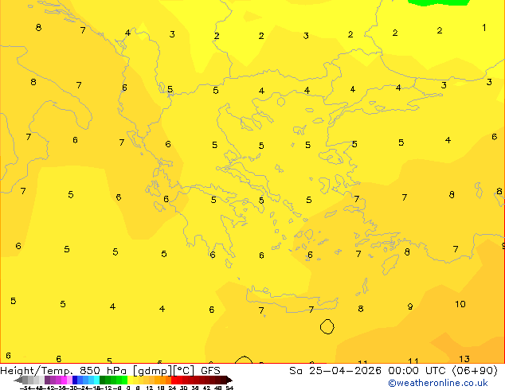Image resolution: width=505 pixels, height=390 pixels.
Task: Click the legend label 12 under the color scale
Action: (150, 388)
